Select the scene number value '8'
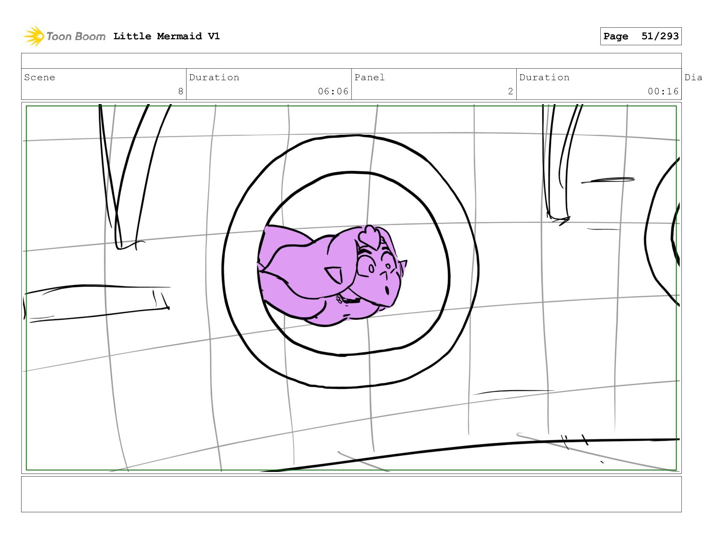This screenshot has width=704, height=544. (x=180, y=91)
